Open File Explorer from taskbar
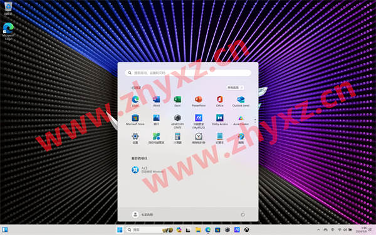 [x=198, y=230]
